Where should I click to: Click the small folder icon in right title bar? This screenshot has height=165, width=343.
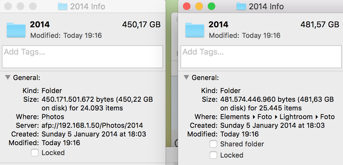[241, 6]
